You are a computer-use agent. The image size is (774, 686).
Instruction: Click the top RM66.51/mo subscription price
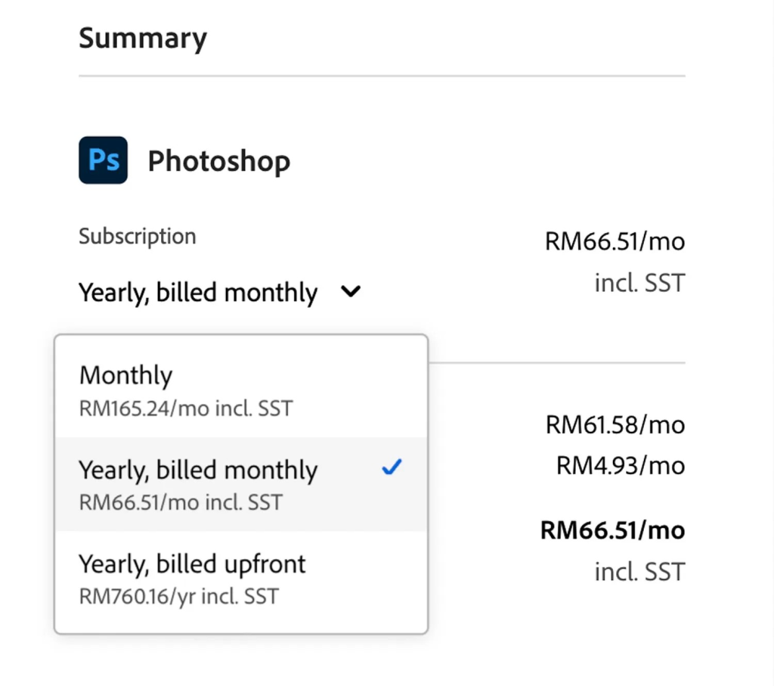615,241
